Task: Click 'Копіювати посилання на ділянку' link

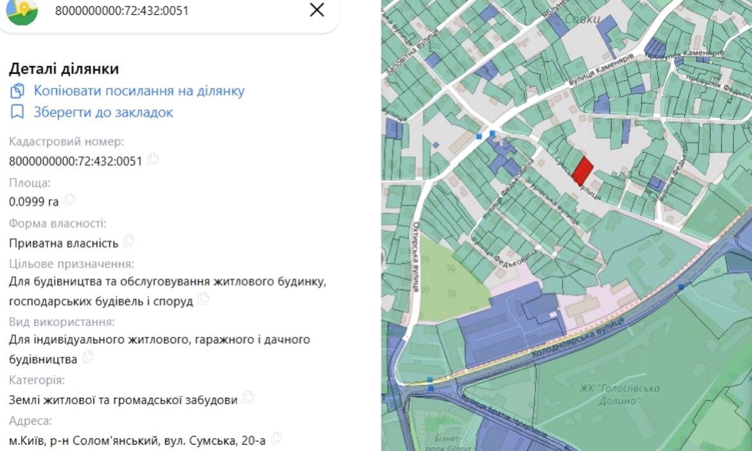Action: [139, 91]
